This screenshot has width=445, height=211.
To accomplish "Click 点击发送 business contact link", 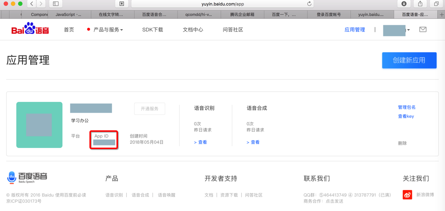I will coord(335,201).
